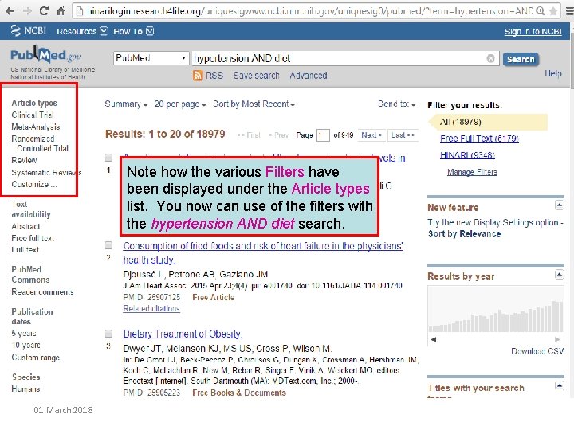Filter species by Humans
This screenshot has height=430, width=574.
coord(26,389)
